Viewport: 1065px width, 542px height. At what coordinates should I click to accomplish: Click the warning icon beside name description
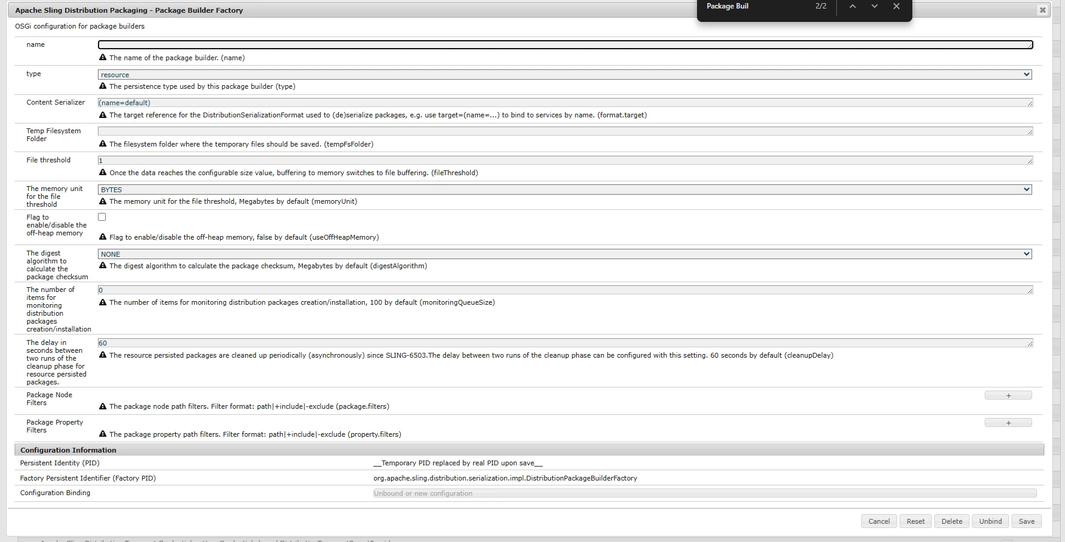(103, 58)
